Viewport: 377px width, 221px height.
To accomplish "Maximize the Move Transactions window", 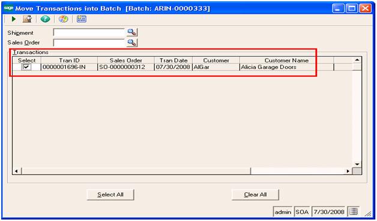I will pyautogui.click(x=352, y=8).
